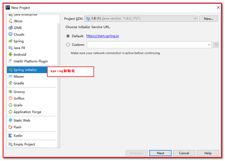Click the Next button
The height and width of the screenshot is (161, 225).
coord(160,153)
